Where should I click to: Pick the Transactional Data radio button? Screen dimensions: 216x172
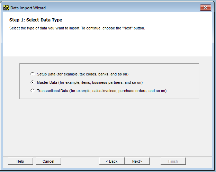tap(33, 91)
